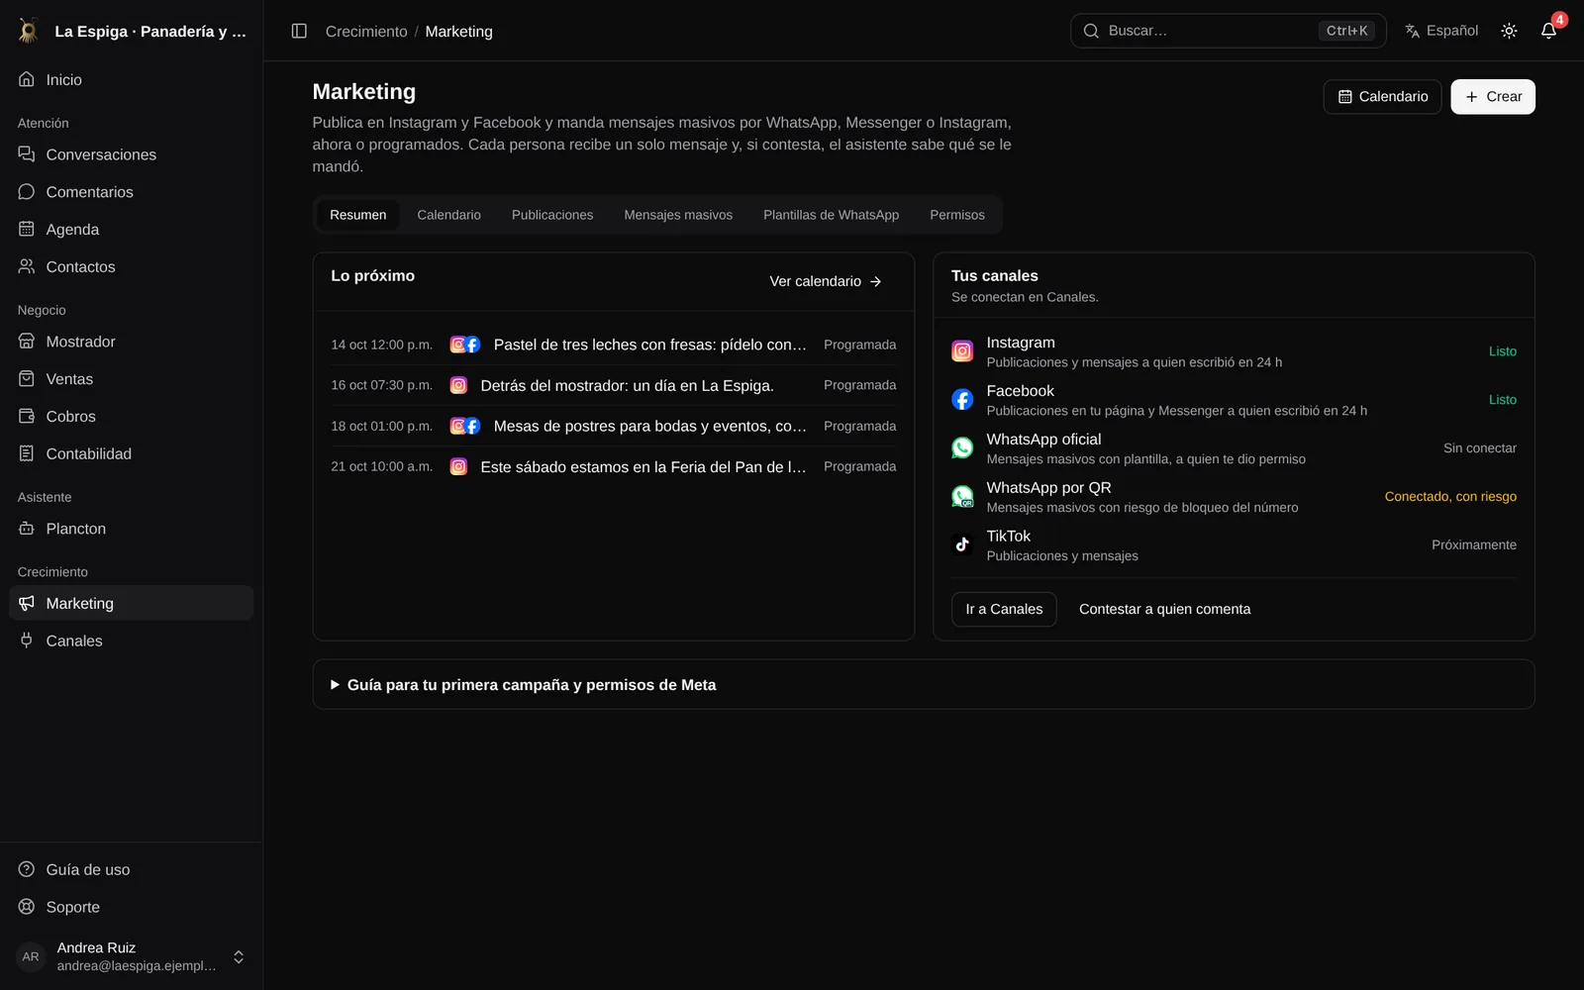Open Contactos in the sidebar
Image resolution: width=1584 pixels, height=990 pixels.
(x=131, y=267)
